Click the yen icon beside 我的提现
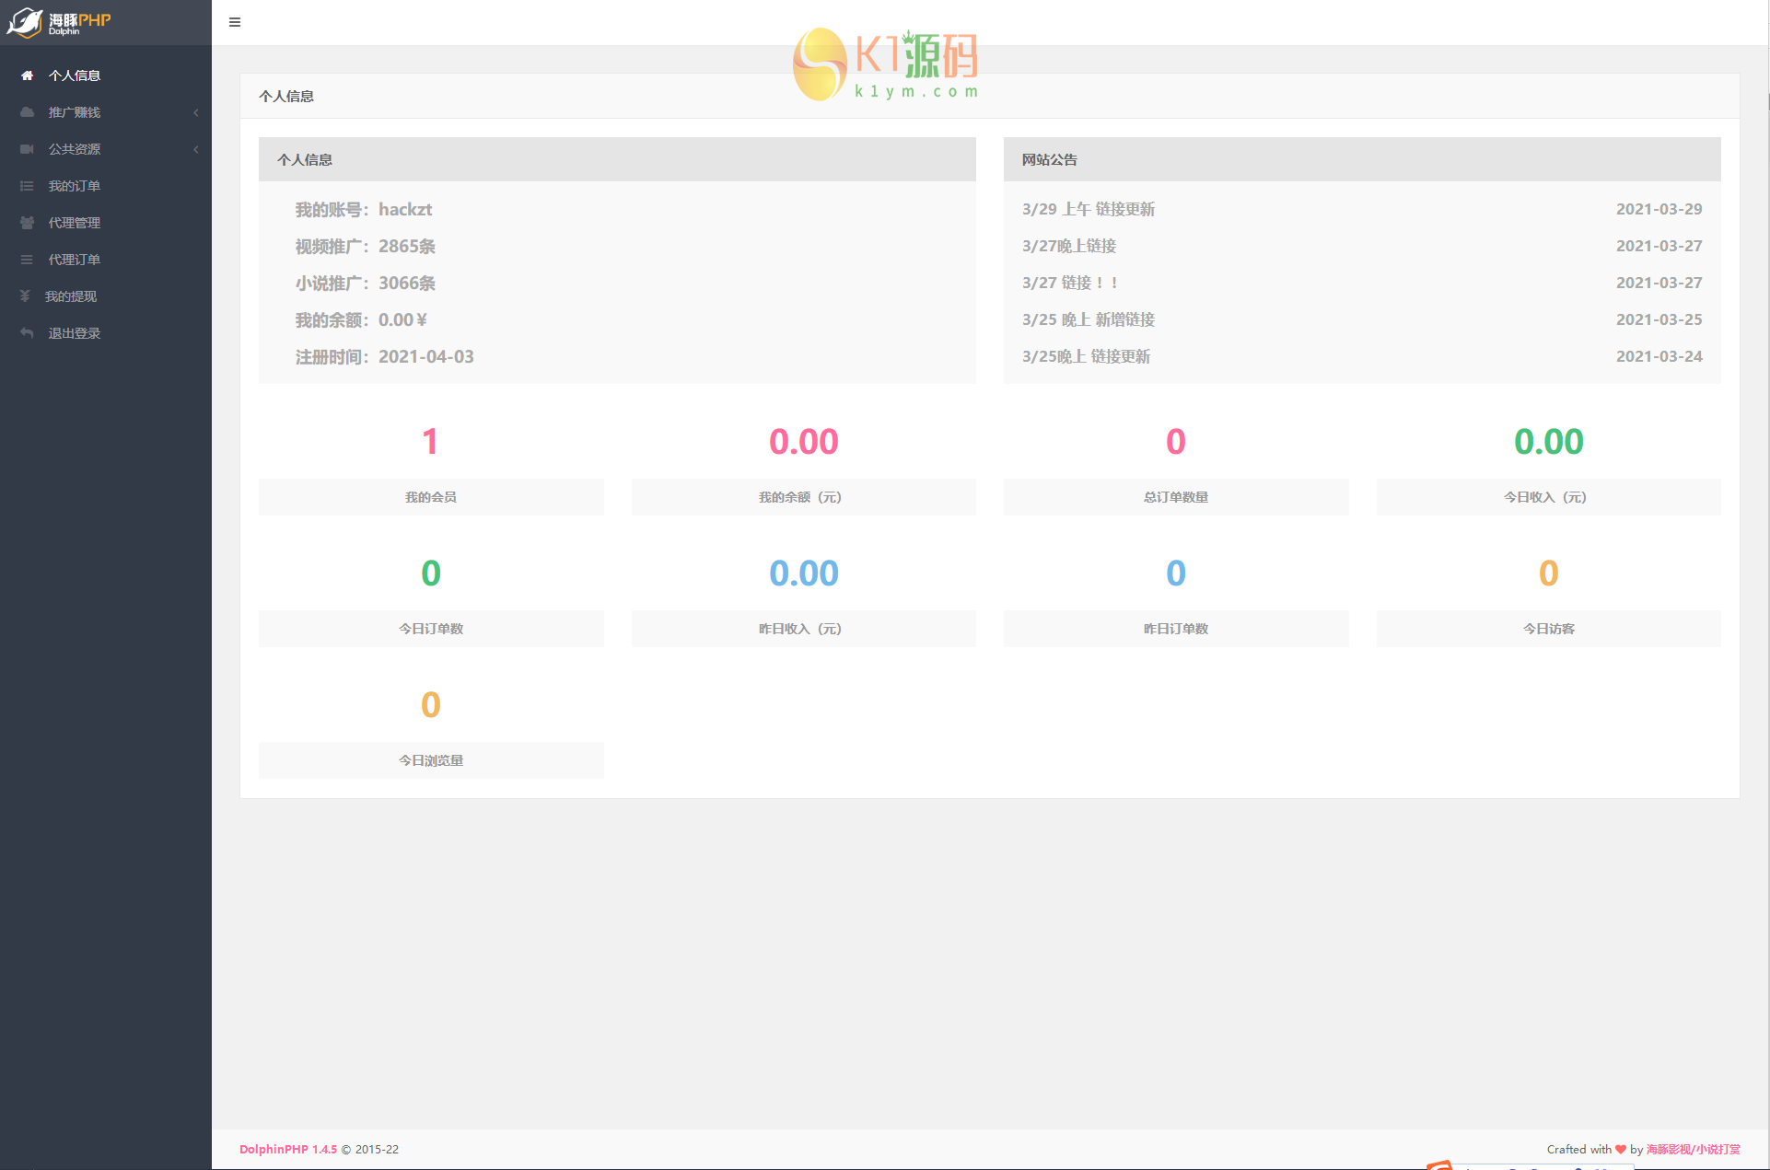The height and width of the screenshot is (1170, 1770). pos(25,296)
